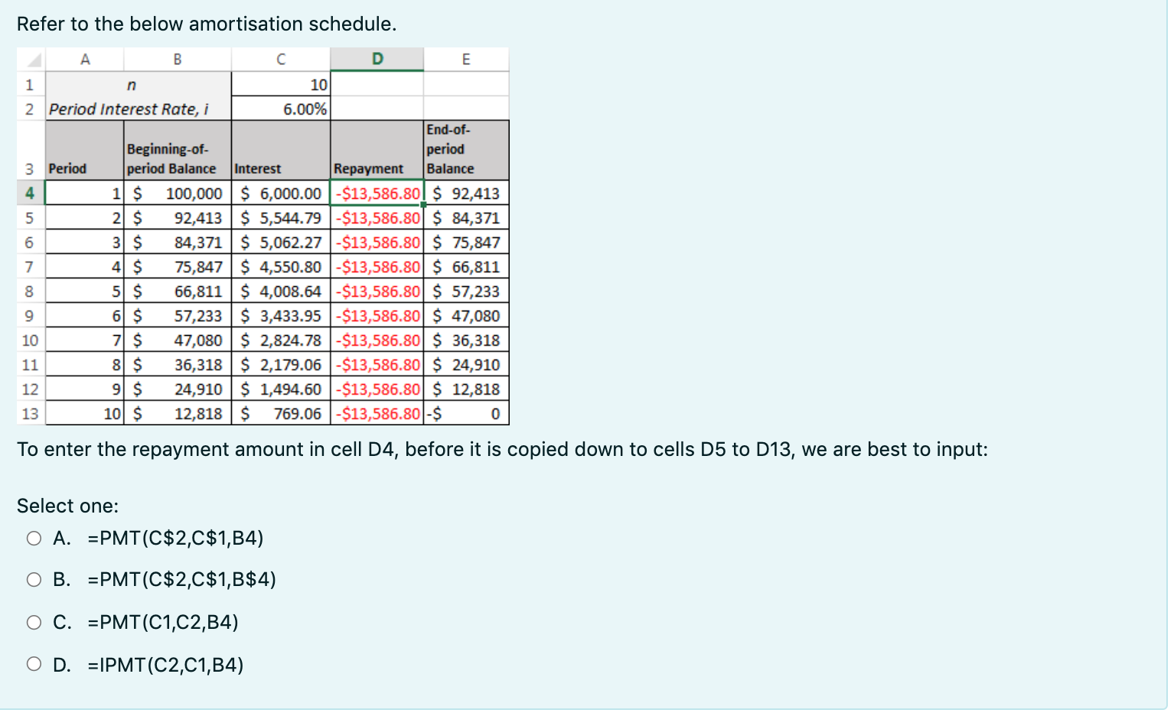This screenshot has width=1174, height=713.
Task: Select the Repayment column header cell
Action: 377,168
